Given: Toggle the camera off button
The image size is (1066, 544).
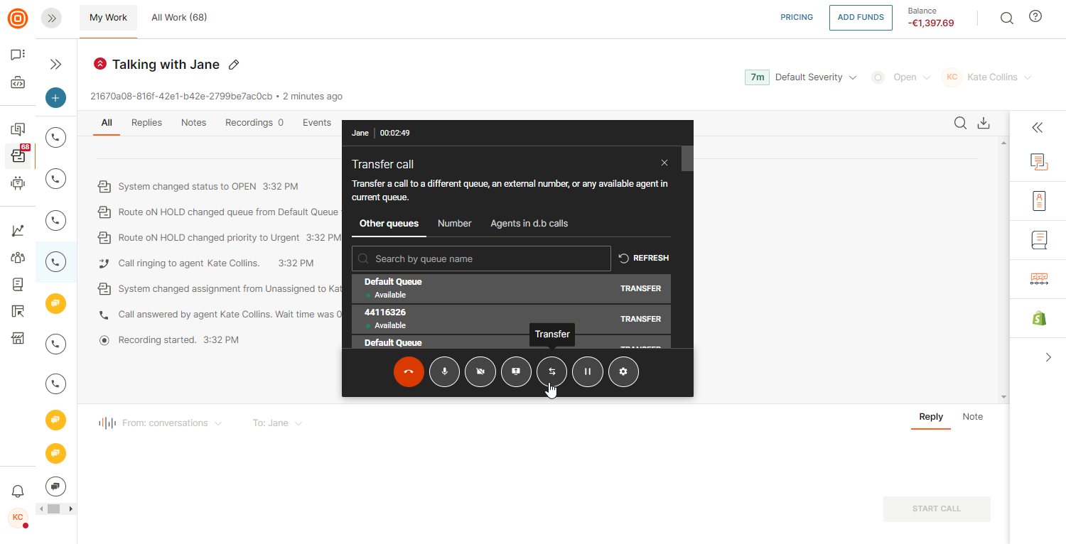Looking at the screenshot, I should coord(480,371).
